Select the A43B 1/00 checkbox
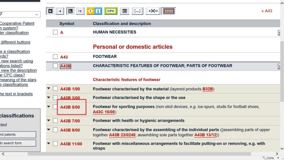 pyautogui.click(x=55, y=89)
